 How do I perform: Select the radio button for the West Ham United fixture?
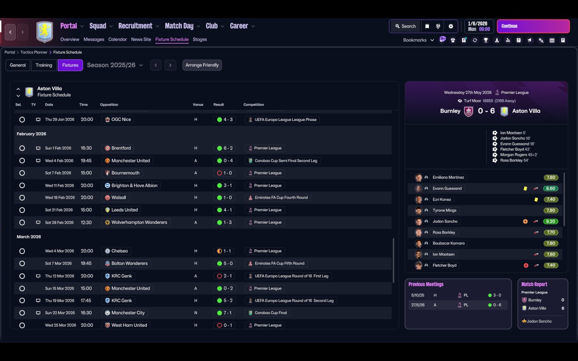click(22, 325)
